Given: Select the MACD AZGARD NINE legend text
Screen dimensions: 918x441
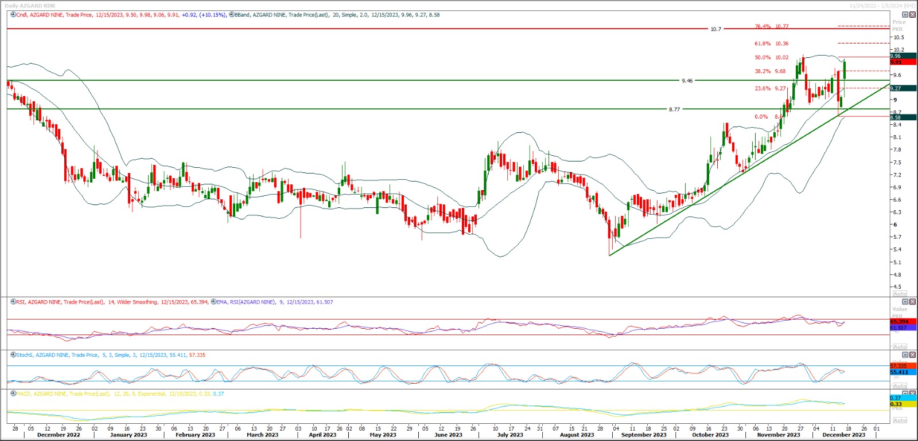Looking at the screenshot, I should (120, 394).
